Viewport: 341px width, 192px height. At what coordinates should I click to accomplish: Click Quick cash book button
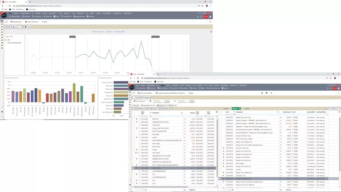(x=138, y=109)
